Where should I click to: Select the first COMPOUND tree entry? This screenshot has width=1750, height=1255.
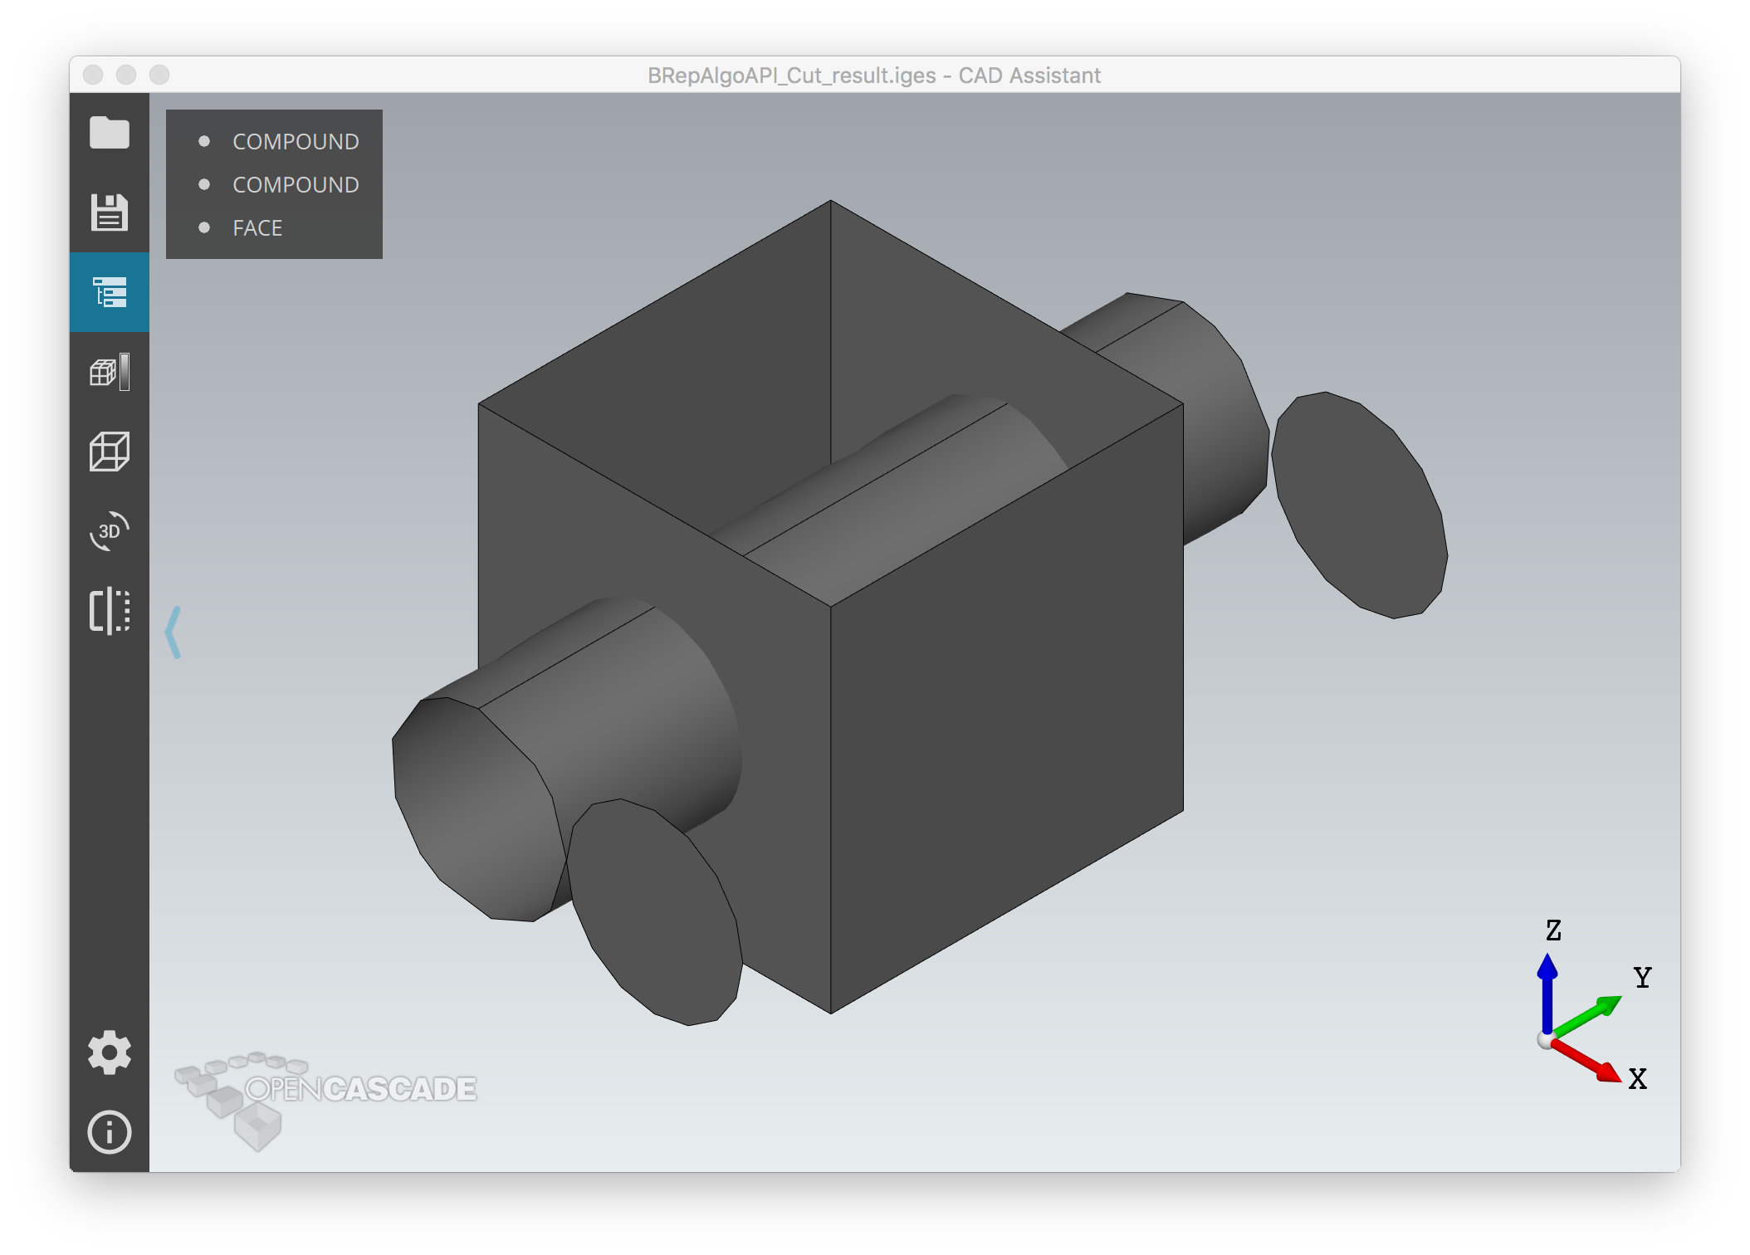pyautogui.click(x=296, y=142)
